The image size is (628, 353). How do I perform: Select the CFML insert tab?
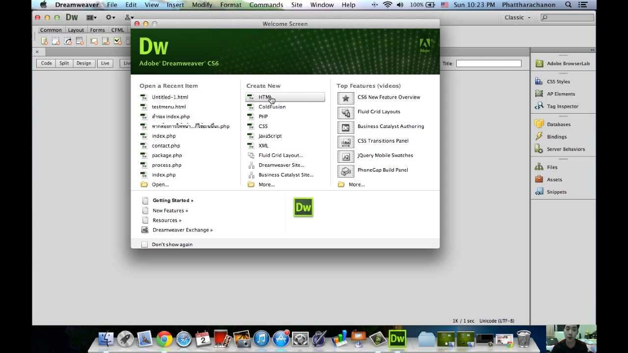click(x=118, y=30)
